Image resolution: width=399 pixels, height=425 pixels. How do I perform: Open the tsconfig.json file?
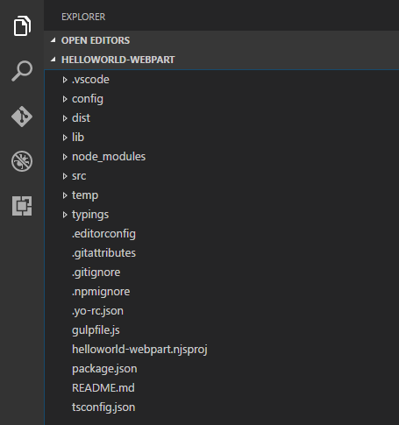point(103,407)
